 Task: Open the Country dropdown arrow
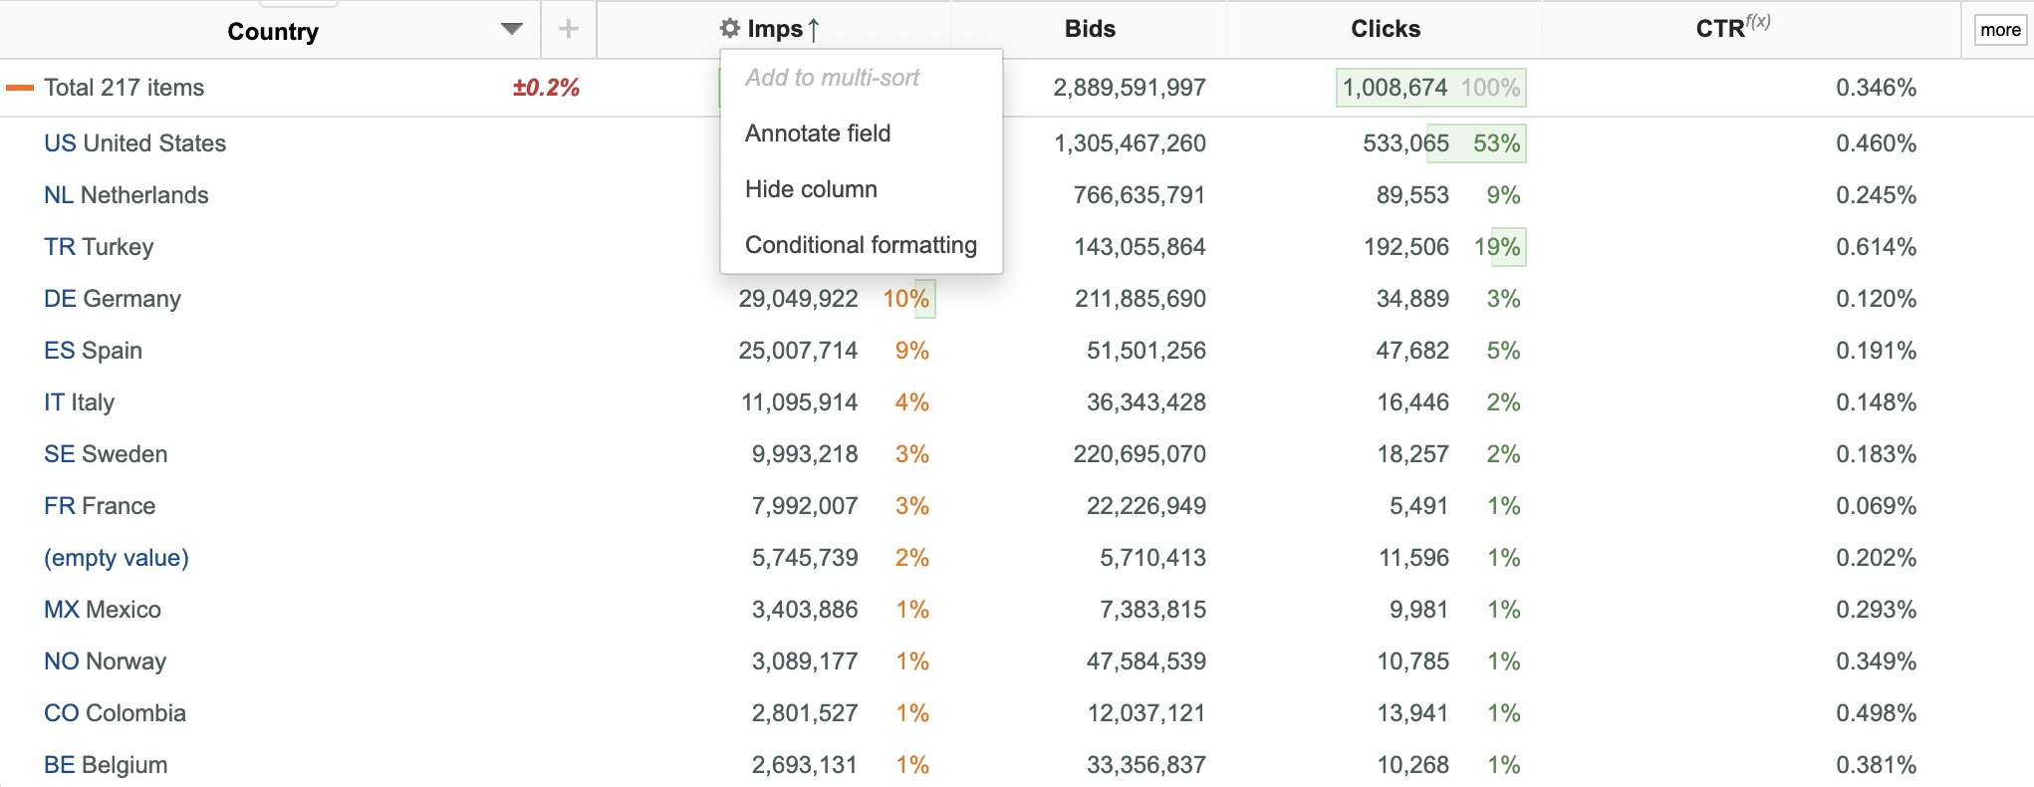512,29
